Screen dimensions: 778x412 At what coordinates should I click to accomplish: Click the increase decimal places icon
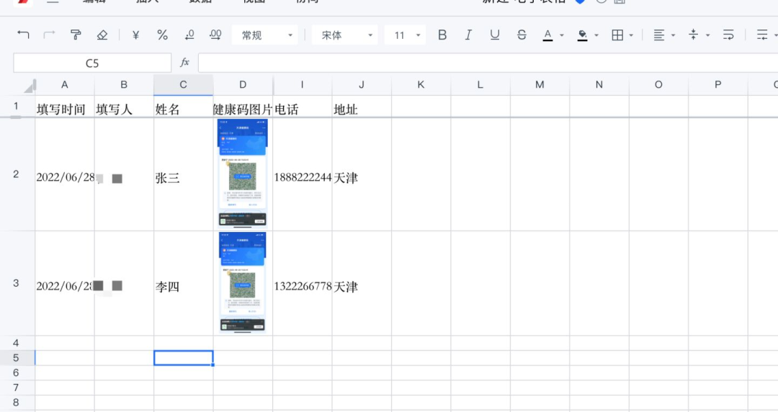(x=215, y=35)
